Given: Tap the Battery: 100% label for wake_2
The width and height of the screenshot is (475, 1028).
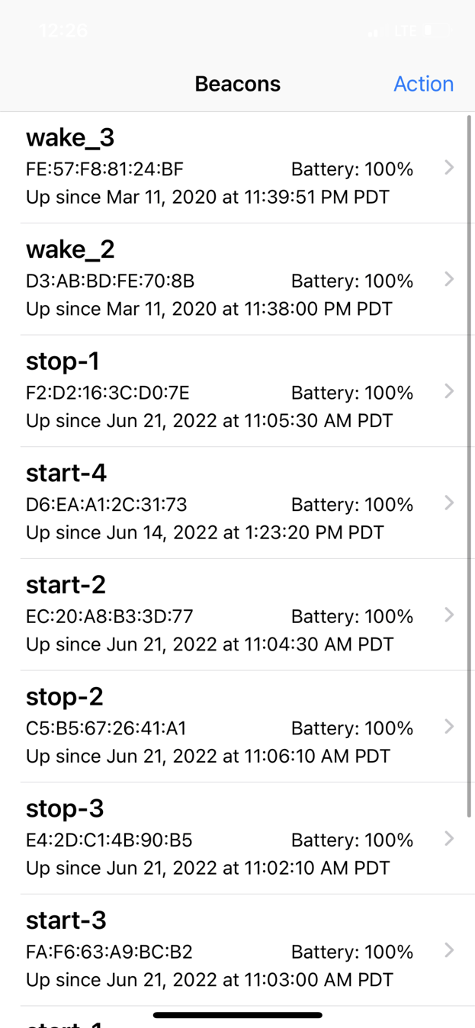Looking at the screenshot, I should (x=352, y=281).
